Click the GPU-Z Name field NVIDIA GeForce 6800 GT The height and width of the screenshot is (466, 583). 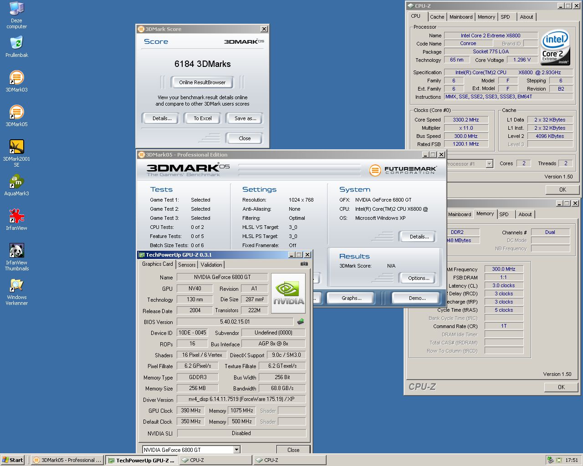(x=222, y=277)
